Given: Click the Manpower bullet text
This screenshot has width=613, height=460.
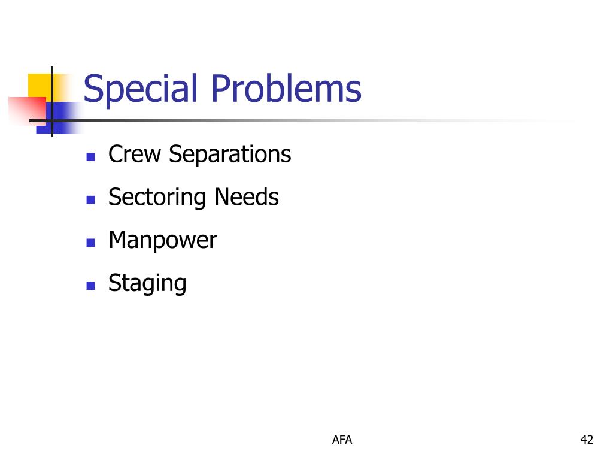Looking at the screenshot, I should point(162,240).
